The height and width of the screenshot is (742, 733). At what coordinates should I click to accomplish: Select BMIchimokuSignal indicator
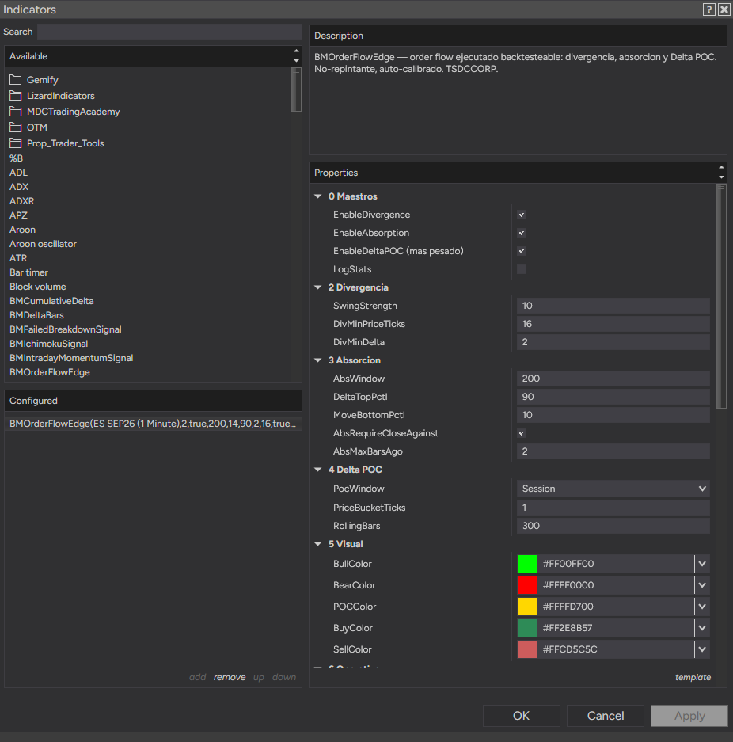click(49, 344)
